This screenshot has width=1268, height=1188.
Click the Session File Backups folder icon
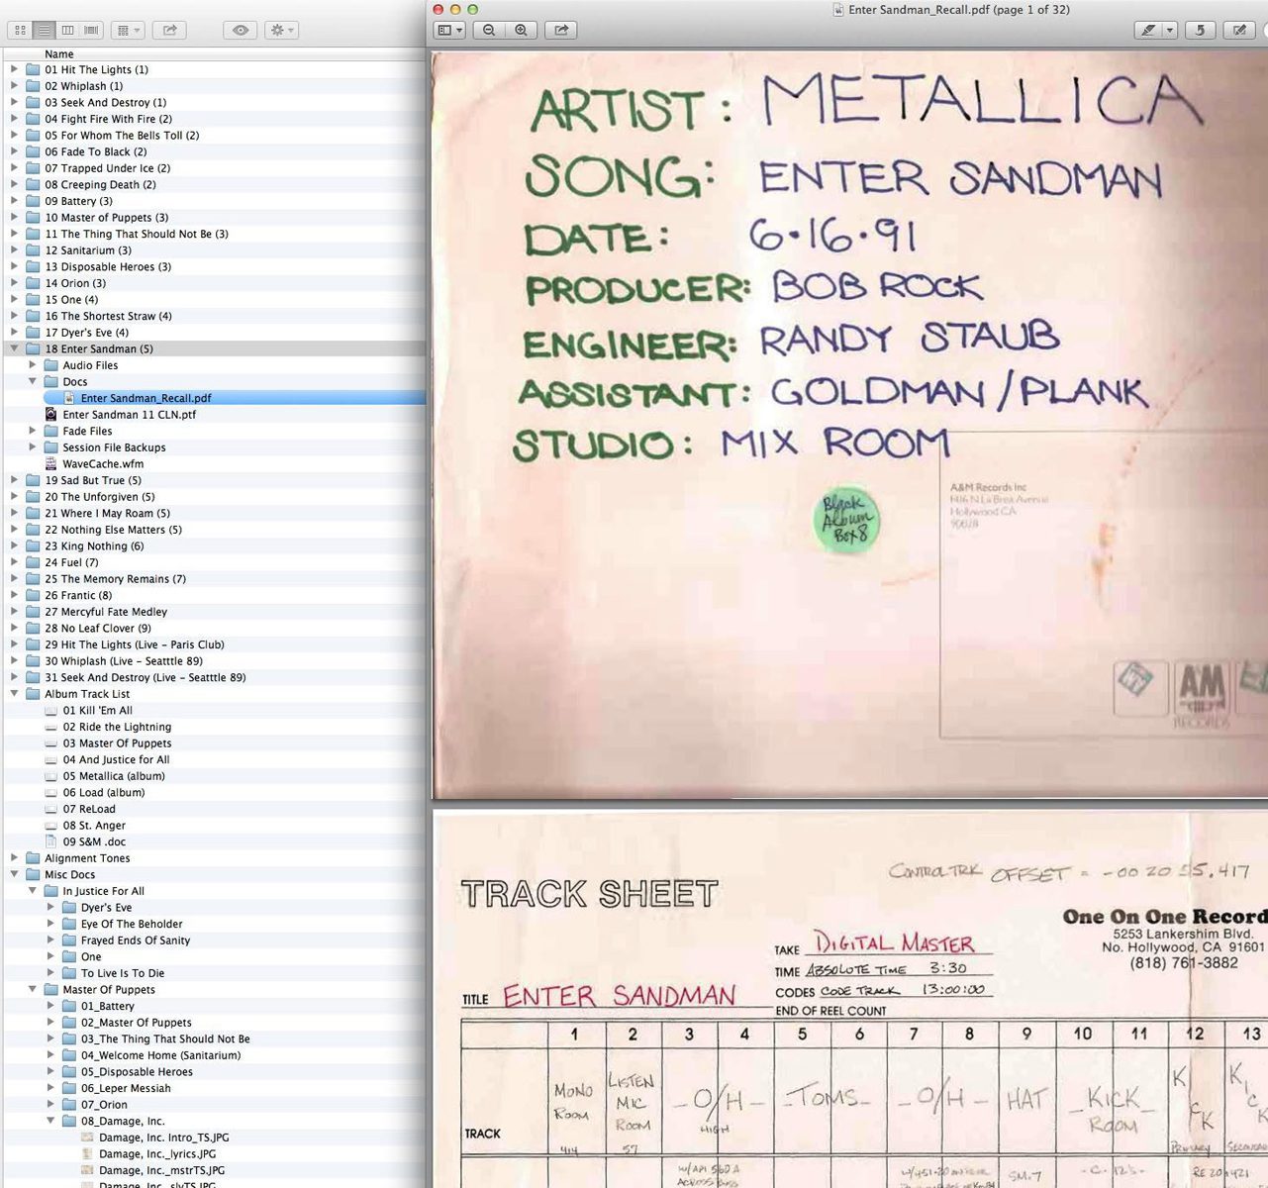click(x=51, y=447)
